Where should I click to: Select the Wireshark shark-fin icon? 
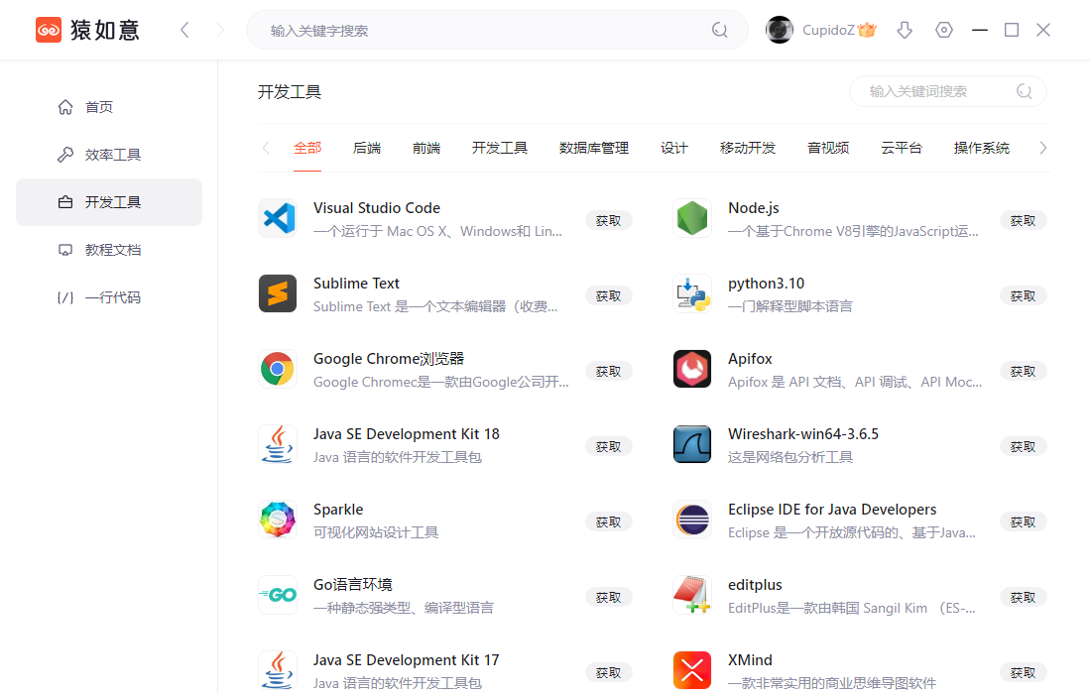coord(692,444)
